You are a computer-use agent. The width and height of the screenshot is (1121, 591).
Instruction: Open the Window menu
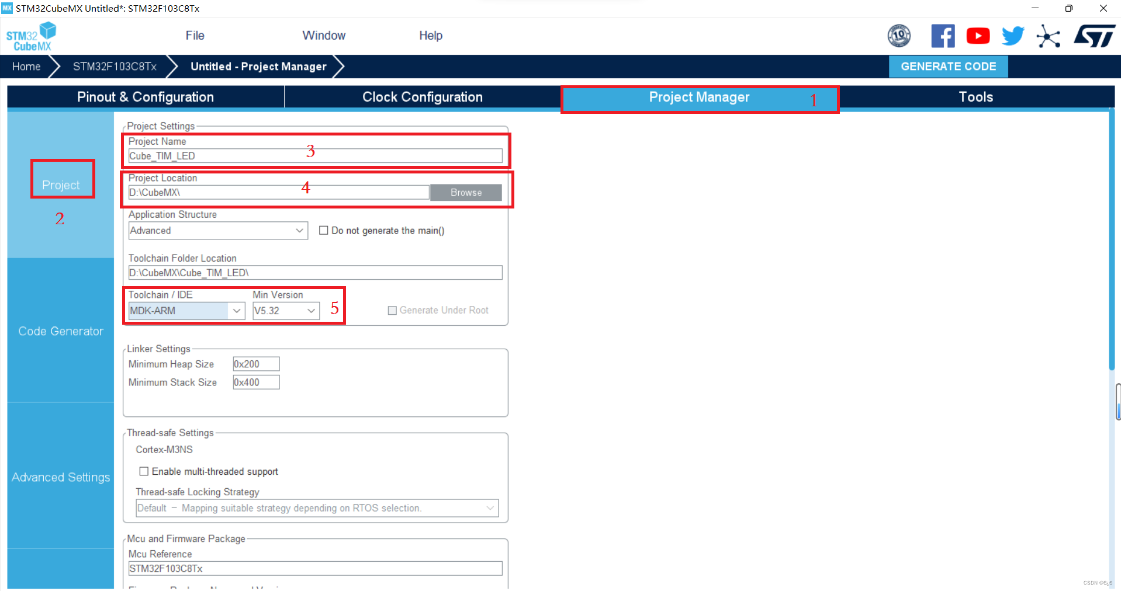324,36
